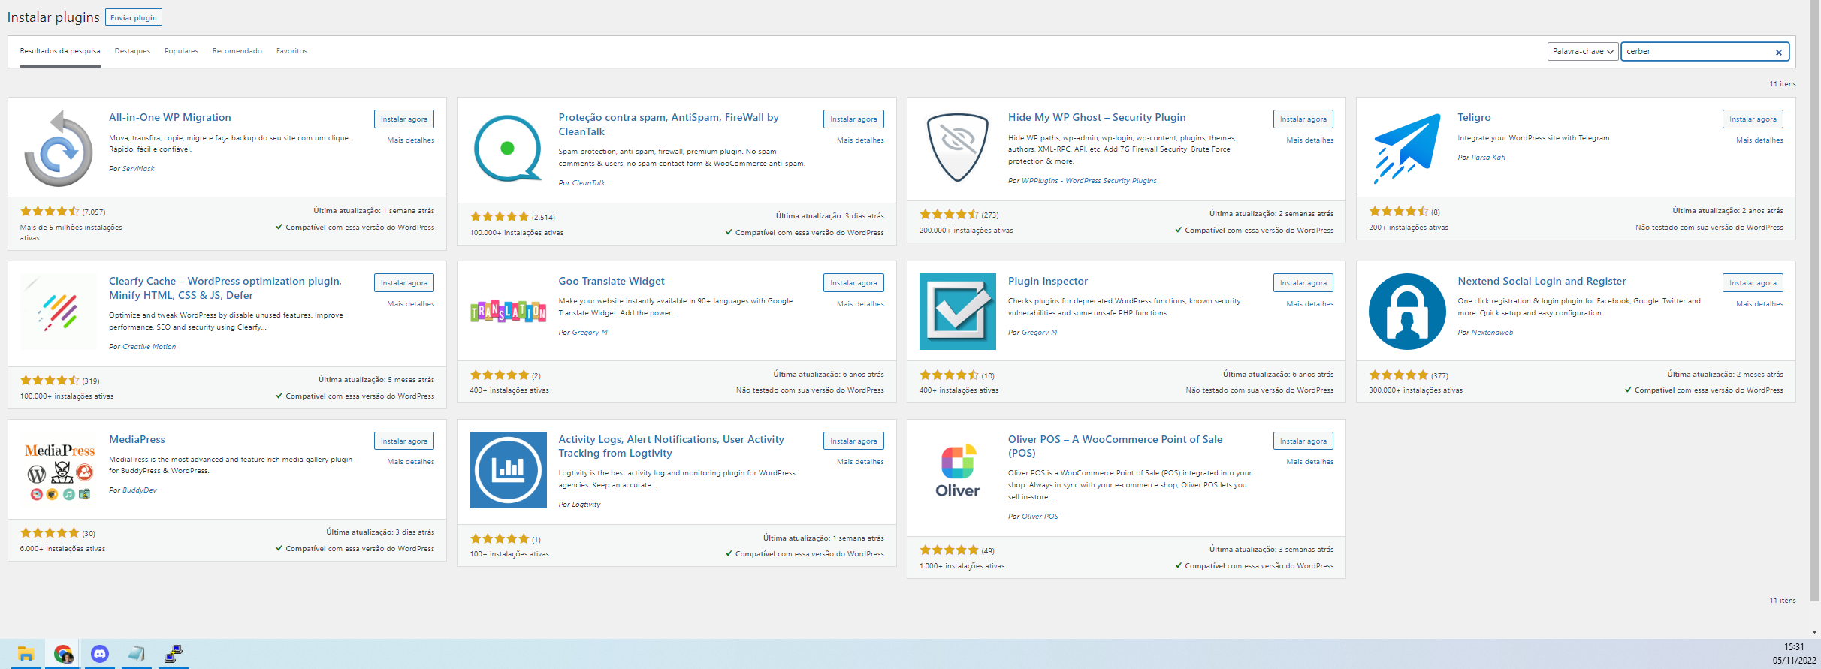Open the Goo Translate Widget title link

(x=612, y=281)
